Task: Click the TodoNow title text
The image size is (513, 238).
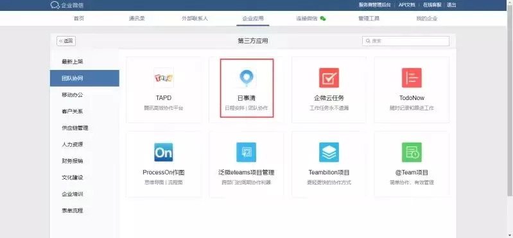Action: pos(412,98)
